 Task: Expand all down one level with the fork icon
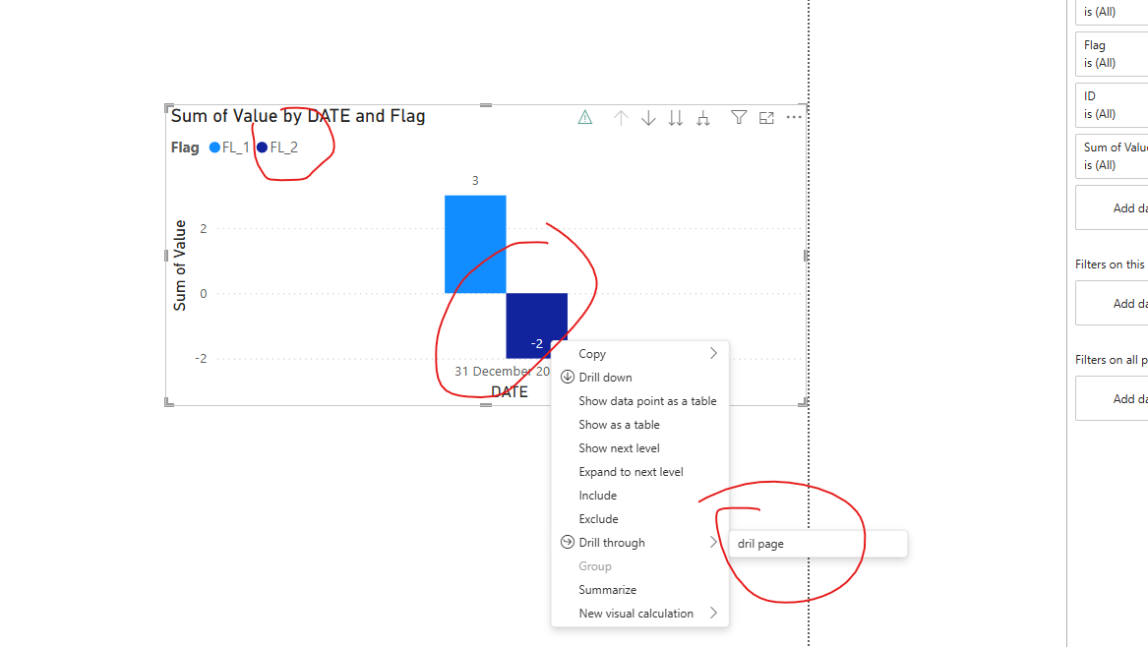(702, 118)
